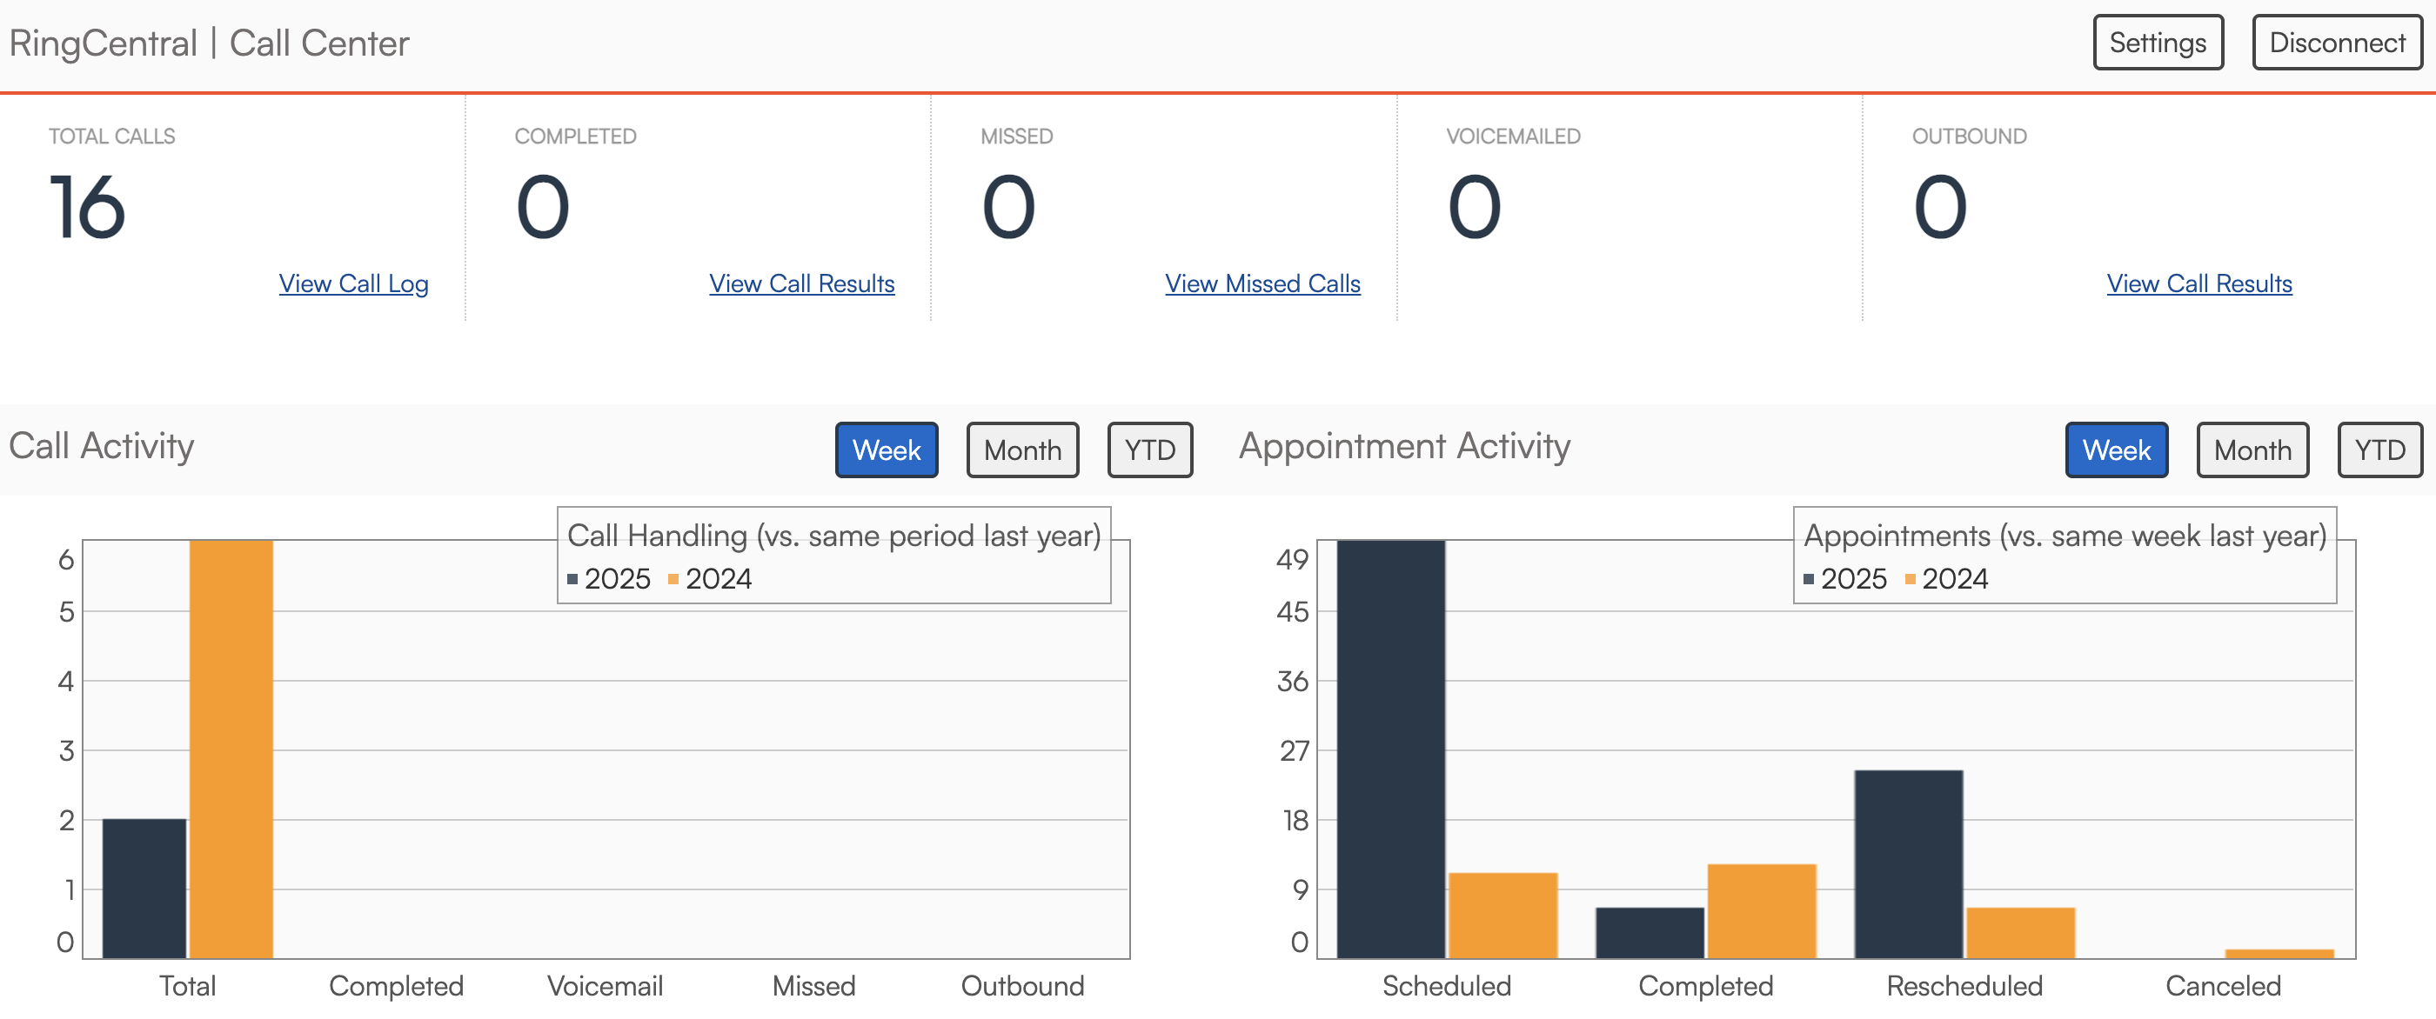2436x1019 pixels.
Task: Switch Call Activity to Month
Action: 1021,450
